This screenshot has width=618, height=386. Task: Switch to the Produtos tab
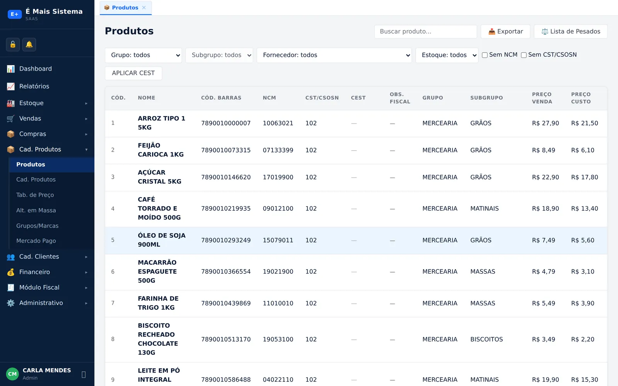[125, 8]
